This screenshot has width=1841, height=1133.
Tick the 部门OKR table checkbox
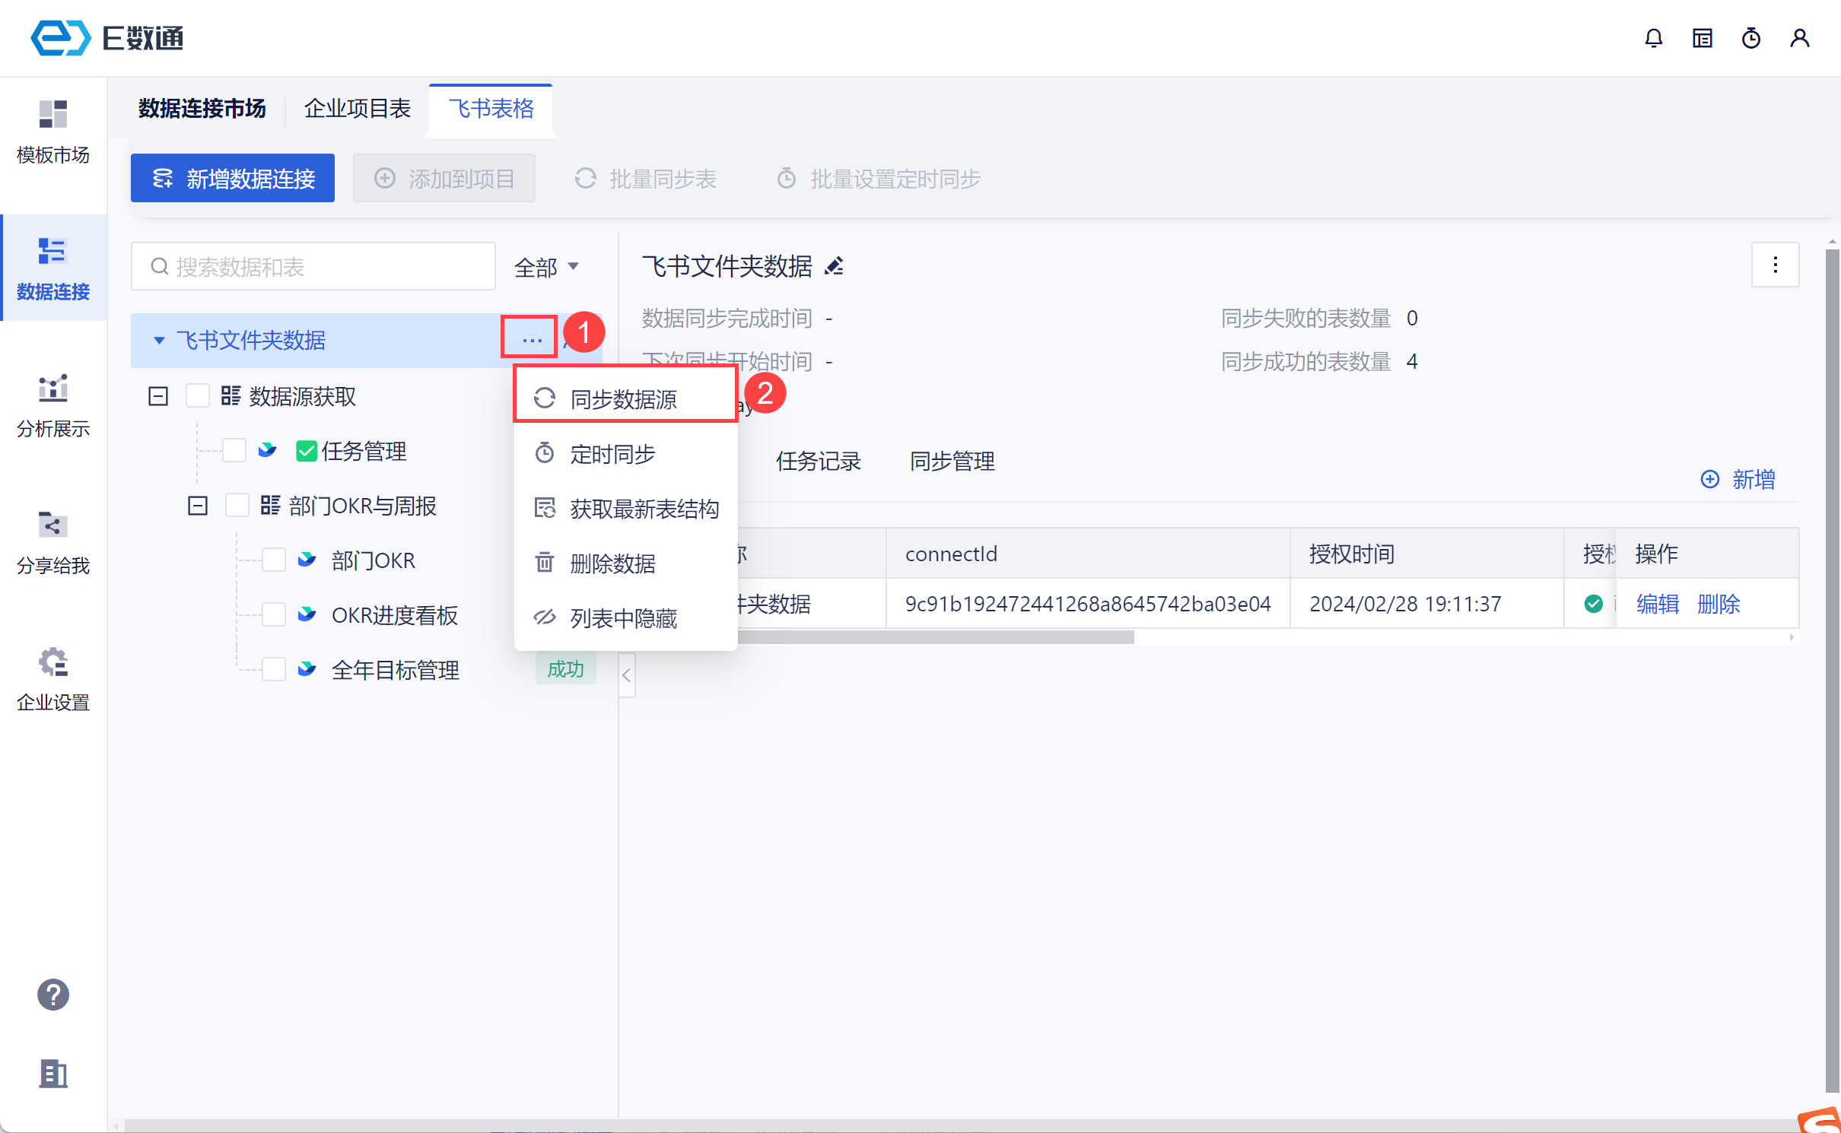(x=273, y=560)
